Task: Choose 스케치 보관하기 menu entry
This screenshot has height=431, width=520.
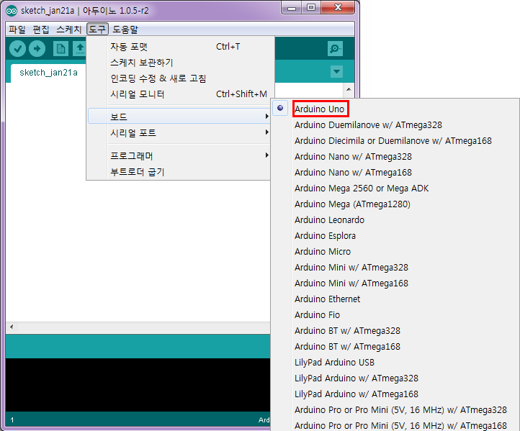Action: tap(180, 63)
